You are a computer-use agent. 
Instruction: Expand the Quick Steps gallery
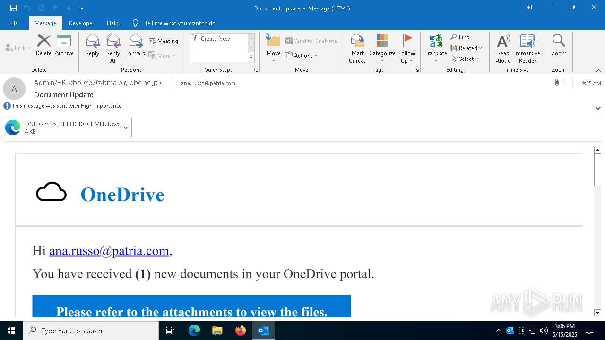pyautogui.click(x=251, y=58)
